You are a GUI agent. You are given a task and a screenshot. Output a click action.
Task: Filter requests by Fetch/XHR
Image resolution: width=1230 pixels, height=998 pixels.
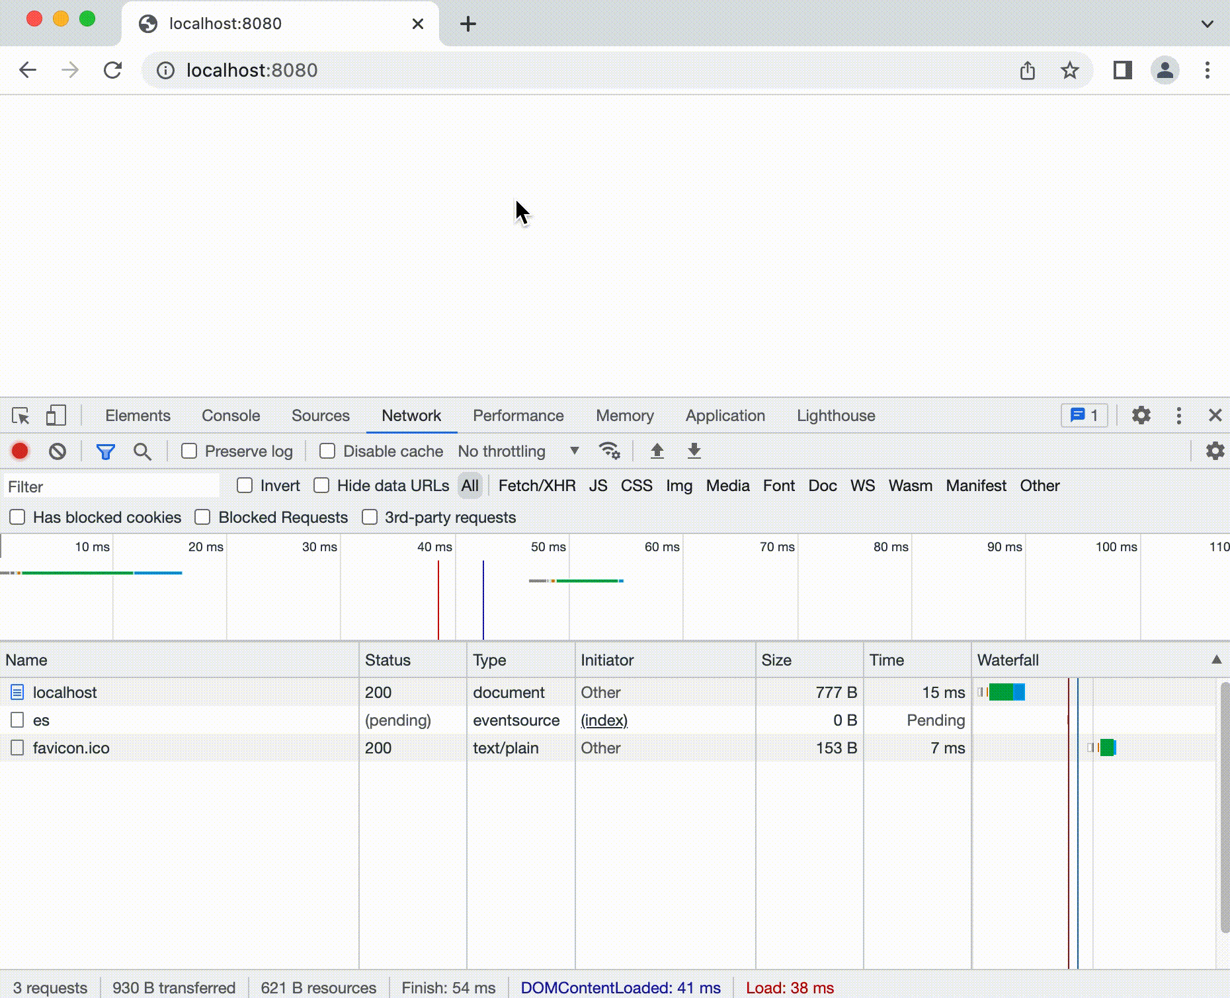tap(537, 486)
